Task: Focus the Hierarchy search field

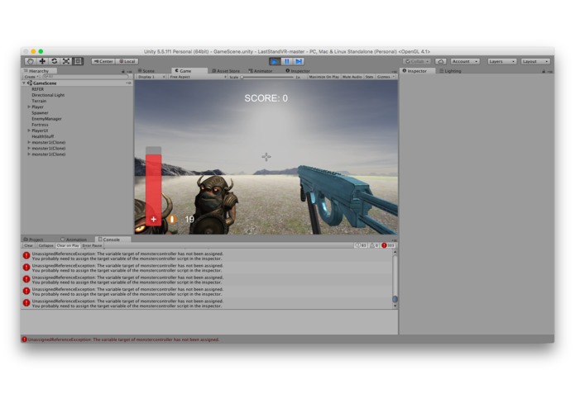Action: (x=85, y=77)
